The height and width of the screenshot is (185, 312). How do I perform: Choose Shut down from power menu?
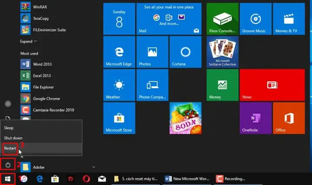pyautogui.click(x=42, y=138)
